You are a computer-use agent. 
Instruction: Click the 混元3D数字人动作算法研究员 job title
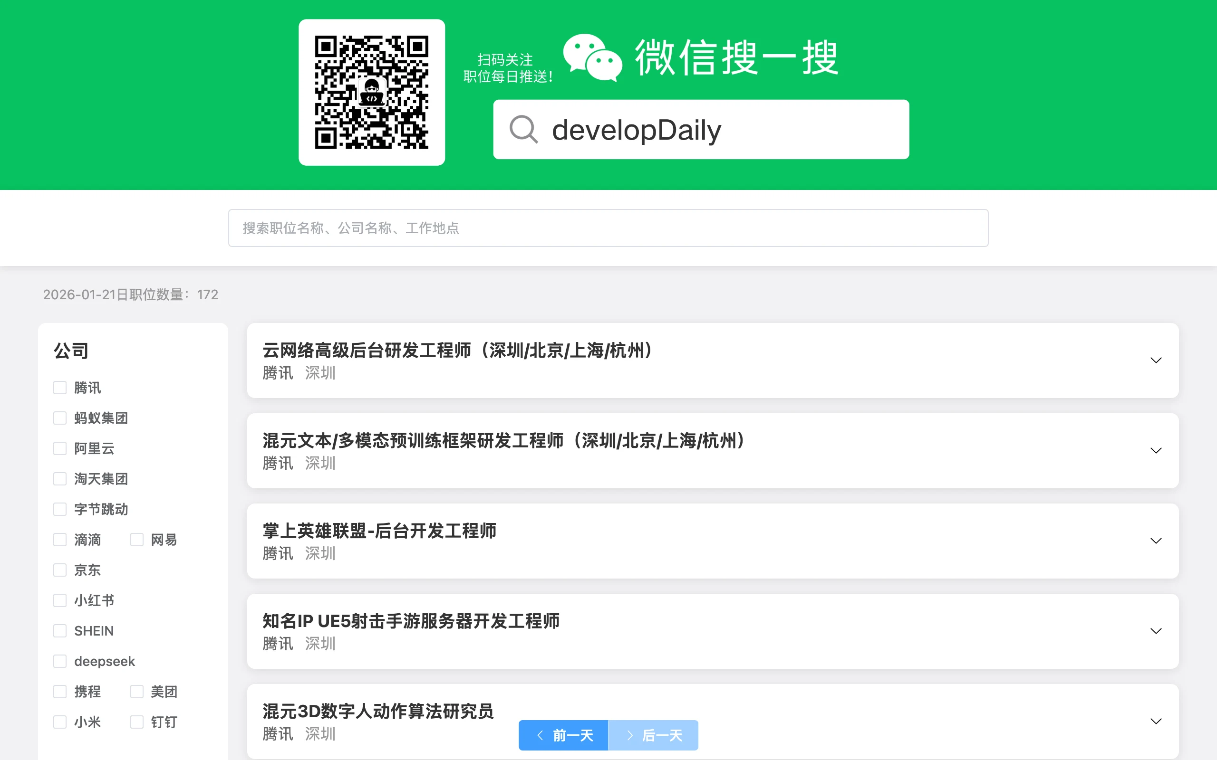click(x=377, y=711)
